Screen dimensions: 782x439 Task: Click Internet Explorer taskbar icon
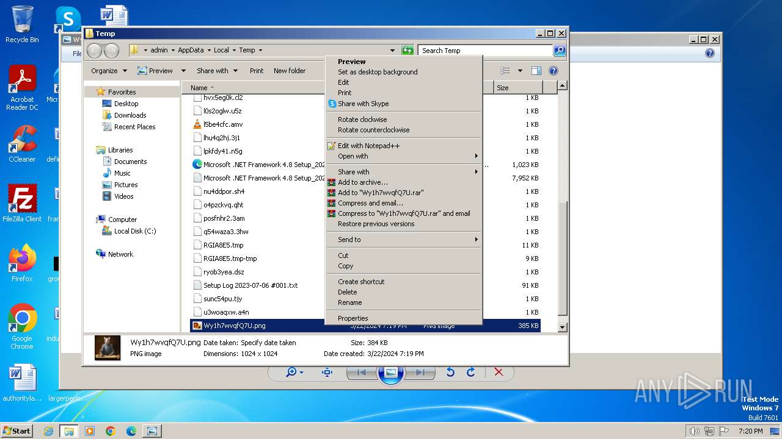pos(48,431)
